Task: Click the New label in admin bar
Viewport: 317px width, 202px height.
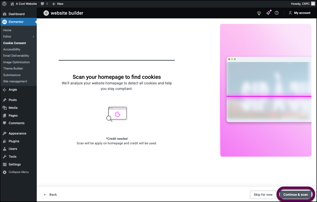Action: (60, 4)
